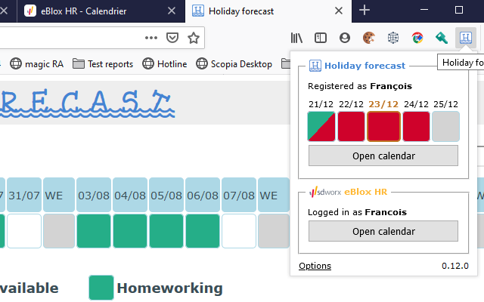Click the 07/08 date header
This screenshot has width=484, height=302.
point(239,196)
